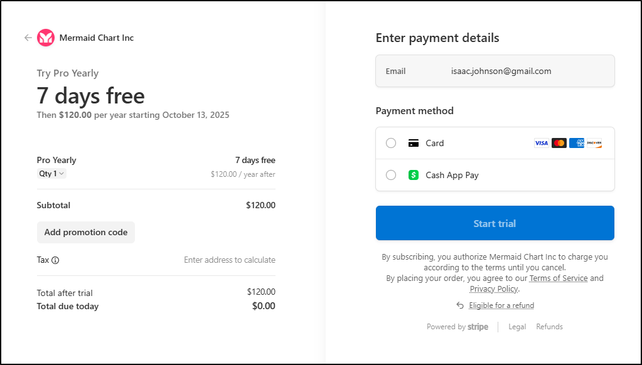Open the Privacy Policy link
Image resolution: width=642 pixels, height=365 pixels.
[x=493, y=289]
